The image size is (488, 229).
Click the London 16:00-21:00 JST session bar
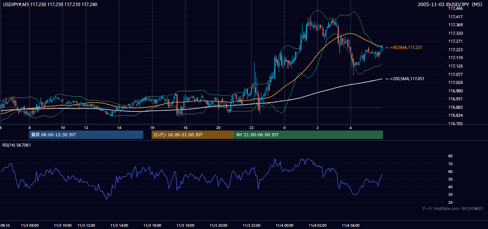point(193,135)
